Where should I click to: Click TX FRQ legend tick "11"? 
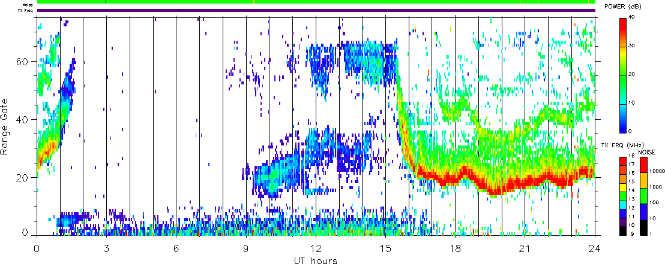pyautogui.click(x=632, y=216)
